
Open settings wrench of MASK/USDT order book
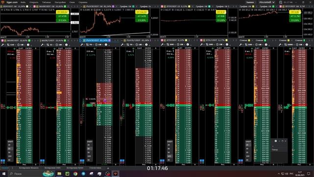(42, 45)
